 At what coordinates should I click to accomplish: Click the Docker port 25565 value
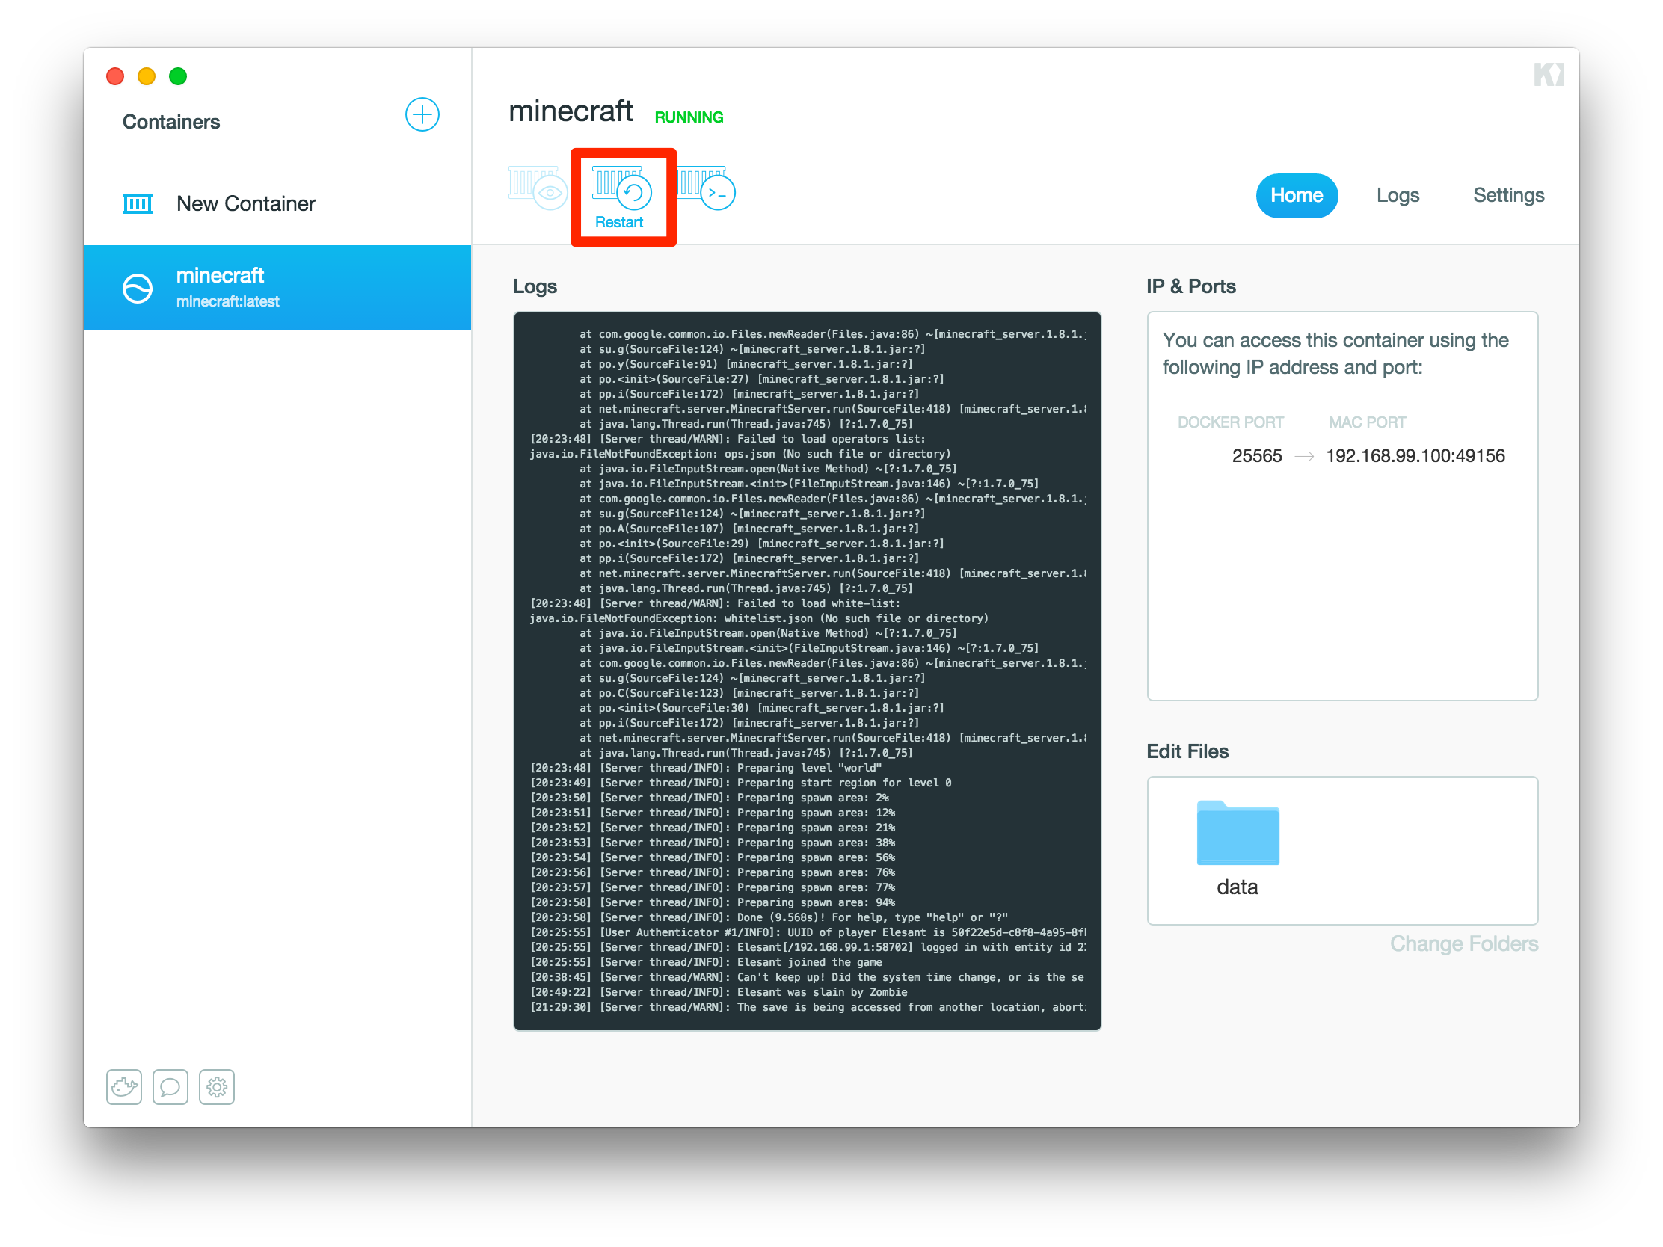[x=1256, y=455]
